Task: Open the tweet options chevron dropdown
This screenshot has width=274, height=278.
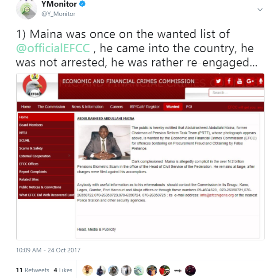Action: click(260, 9)
